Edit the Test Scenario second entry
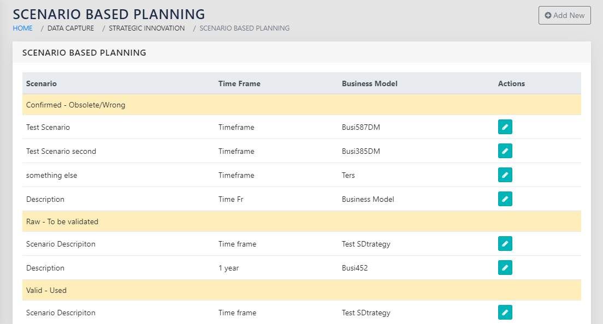Viewport: 603px width, 324px height. click(x=505, y=151)
